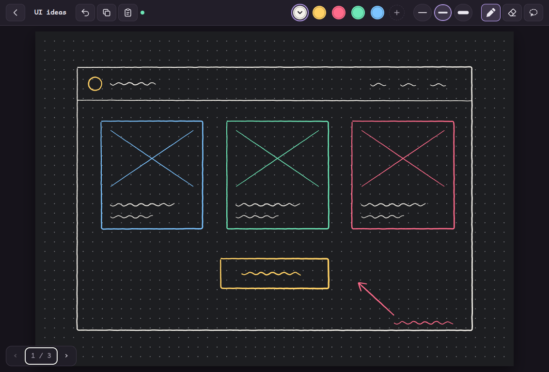The image size is (549, 372).
Task: Select the Lasso selection tool
Action: pos(533,13)
